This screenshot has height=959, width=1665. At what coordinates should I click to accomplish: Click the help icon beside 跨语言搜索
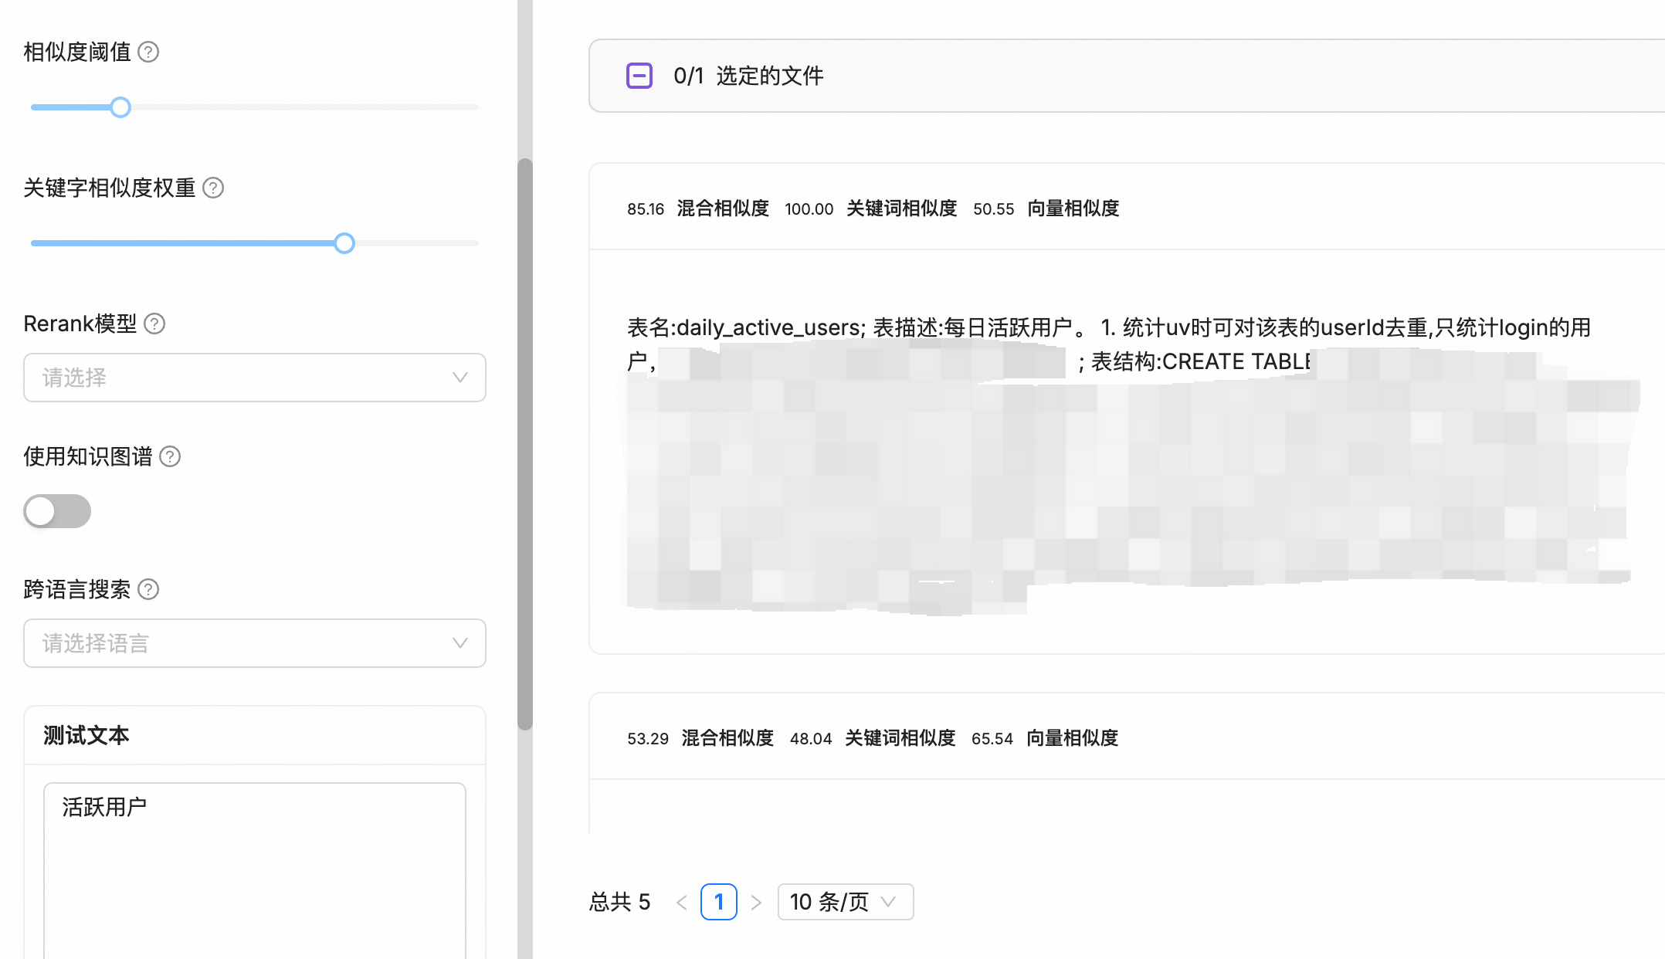tap(148, 589)
